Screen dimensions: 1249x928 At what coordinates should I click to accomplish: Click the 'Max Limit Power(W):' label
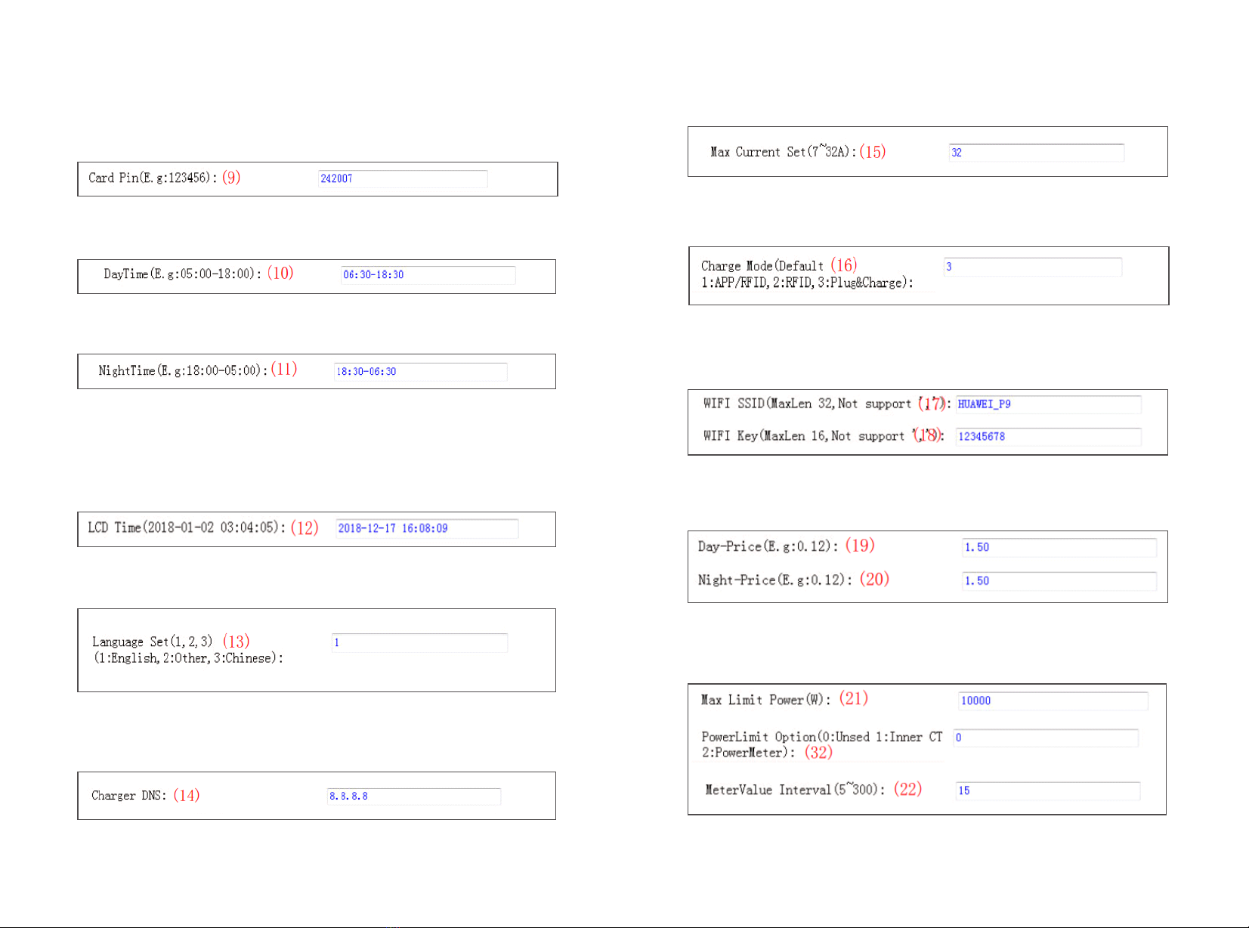tap(766, 700)
